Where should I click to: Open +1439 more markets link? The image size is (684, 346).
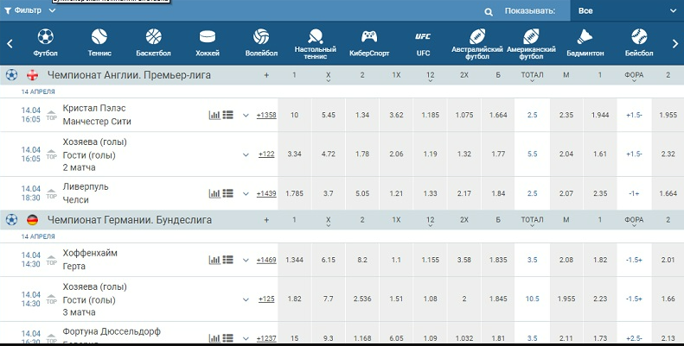(x=266, y=193)
